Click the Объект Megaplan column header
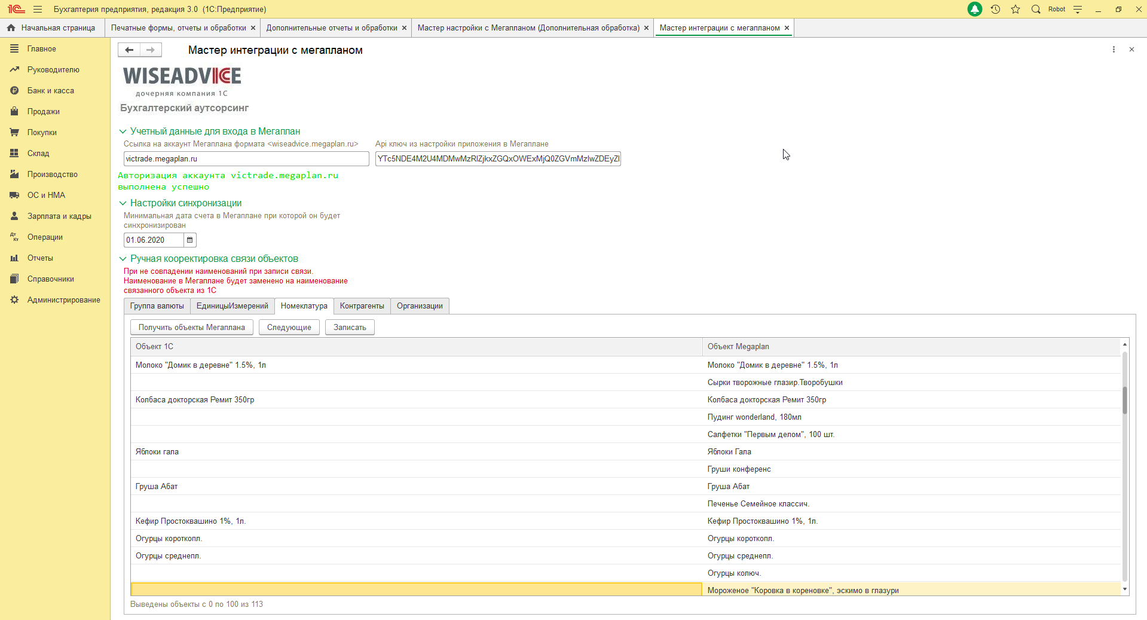1147x620 pixels. tap(912, 346)
